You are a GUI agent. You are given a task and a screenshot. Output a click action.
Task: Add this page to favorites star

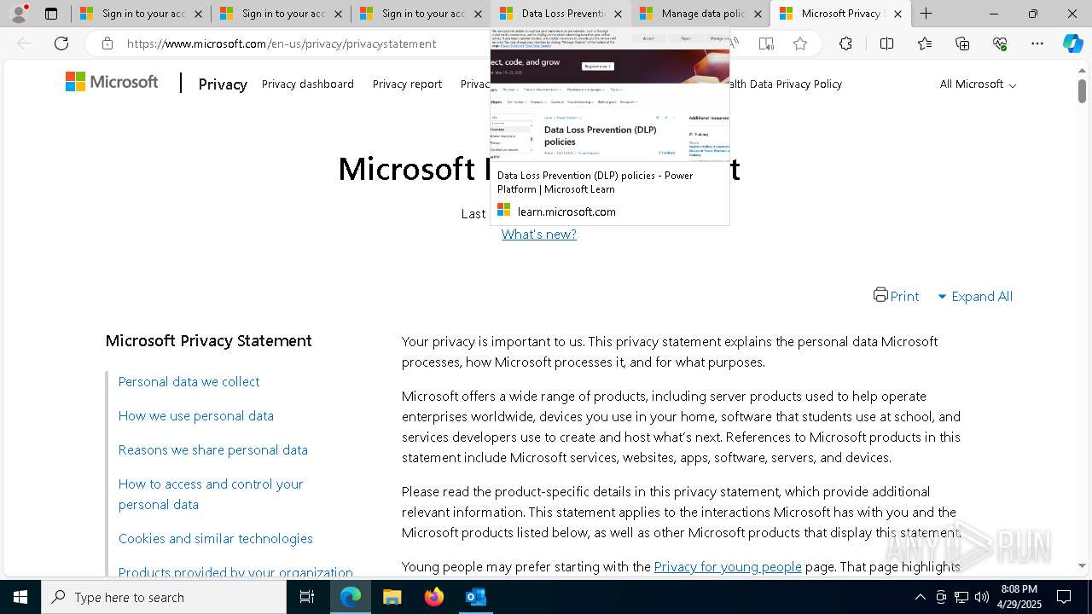click(x=800, y=43)
